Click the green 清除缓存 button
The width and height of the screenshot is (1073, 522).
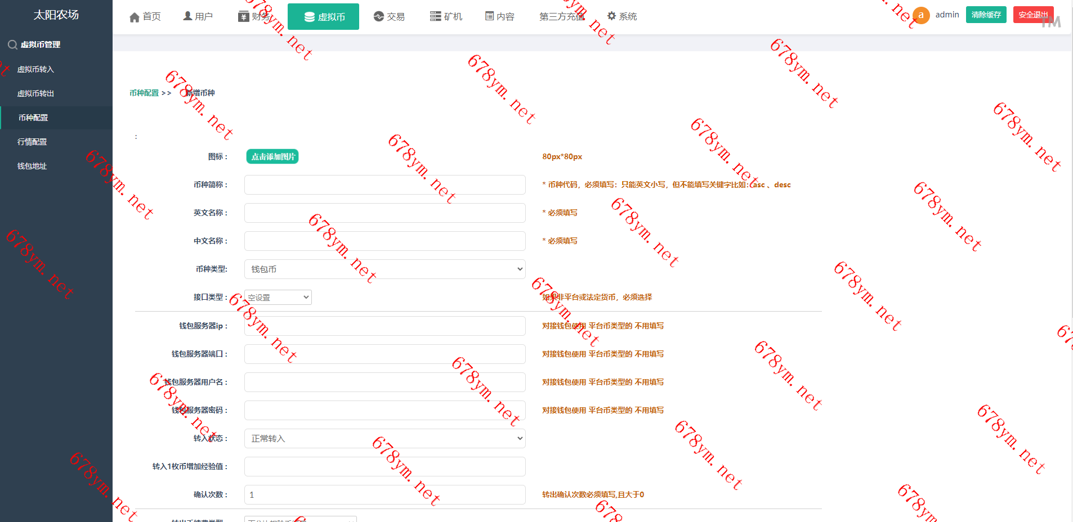(986, 15)
